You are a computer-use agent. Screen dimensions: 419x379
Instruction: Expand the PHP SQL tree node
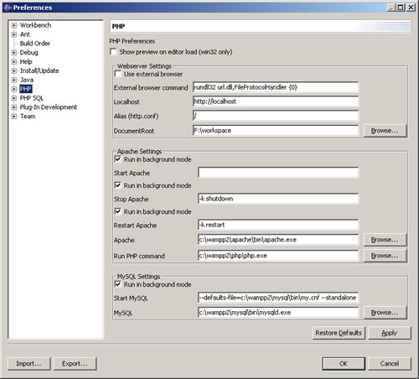pyautogui.click(x=14, y=98)
